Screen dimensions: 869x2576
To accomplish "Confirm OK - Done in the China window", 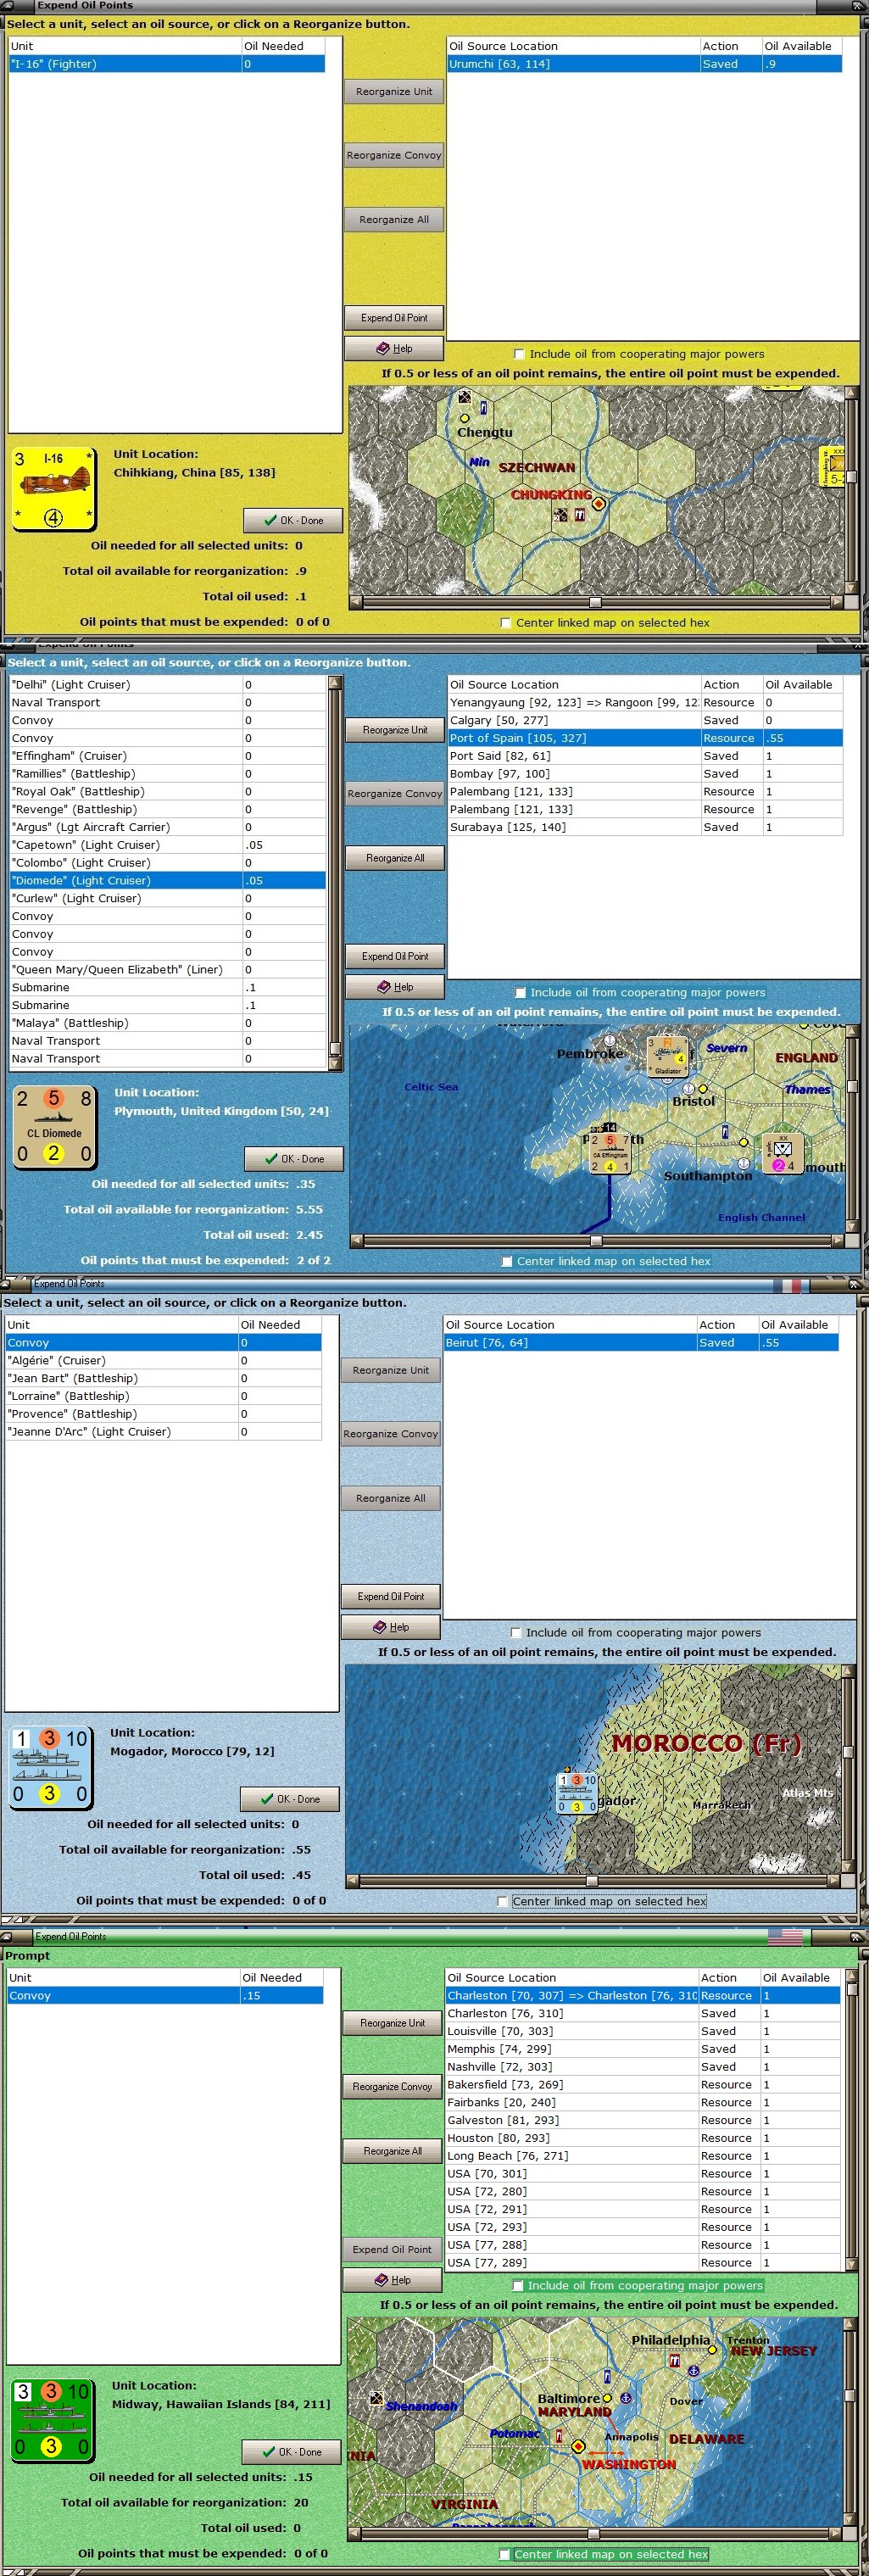I will (293, 520).
